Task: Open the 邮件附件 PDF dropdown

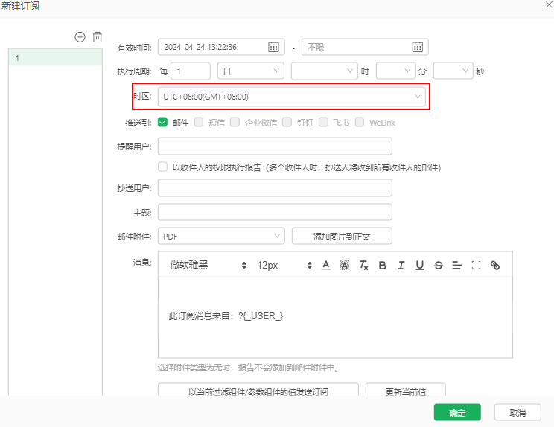Action: (221, 236)
